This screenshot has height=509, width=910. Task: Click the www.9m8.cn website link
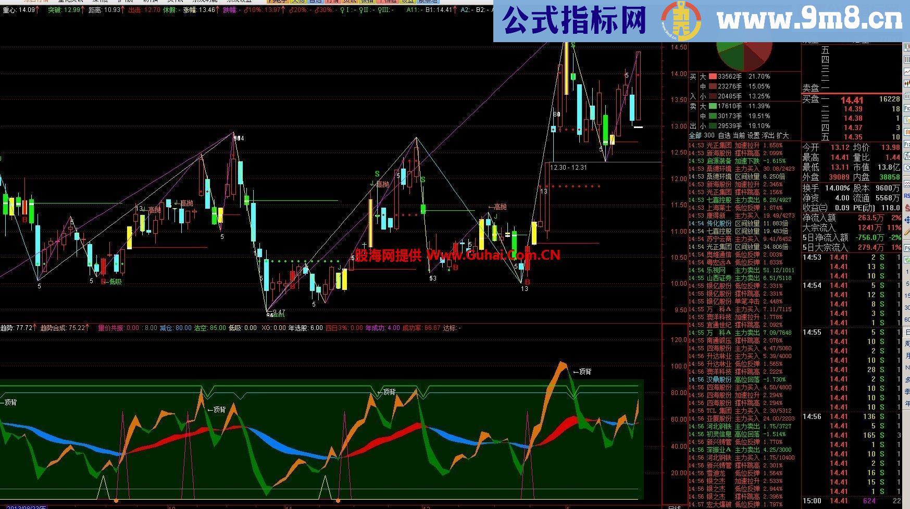tap(809, 21)
